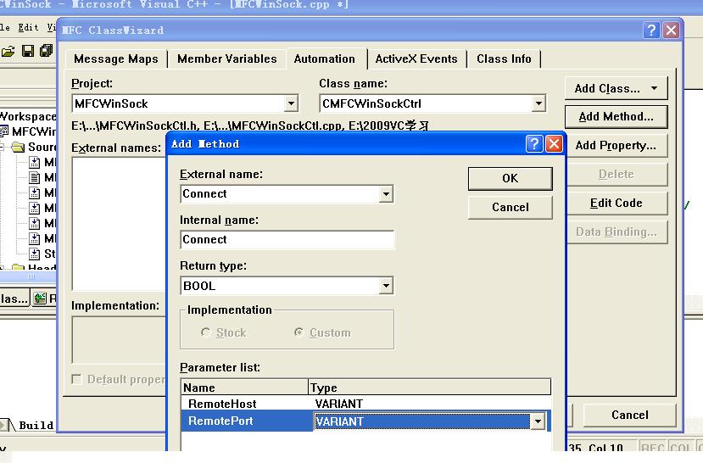The image size is (703, 463).
Task: Select the Stock implementation radio button
Action: click(206, 332)
